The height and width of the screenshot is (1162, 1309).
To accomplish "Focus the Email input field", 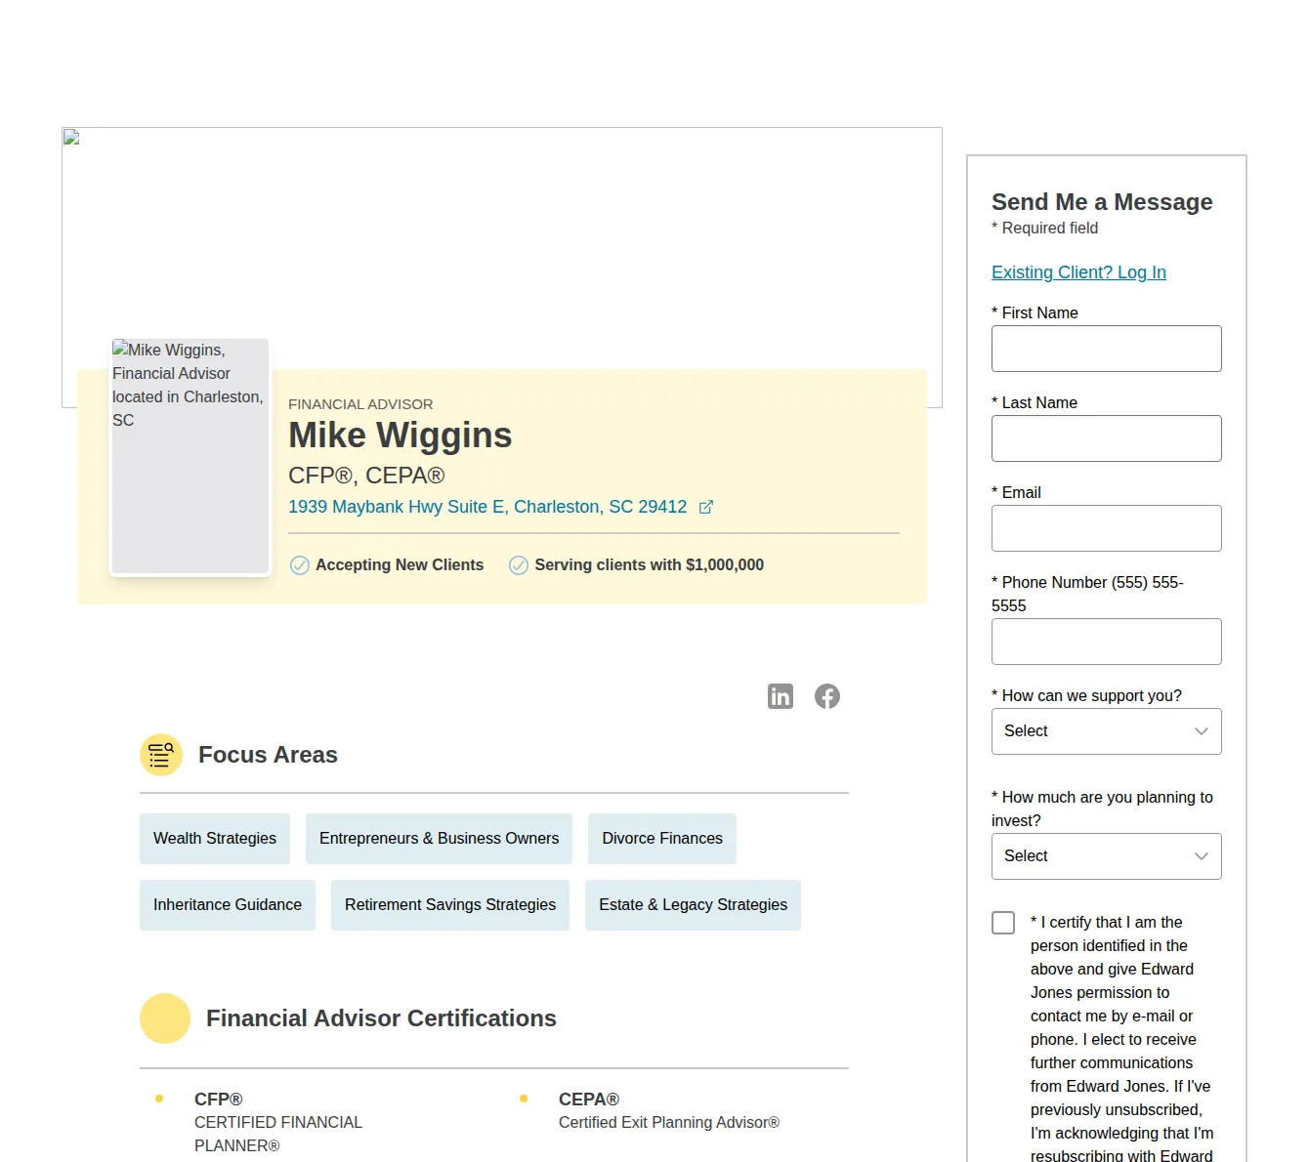I will coord(1107,528).
